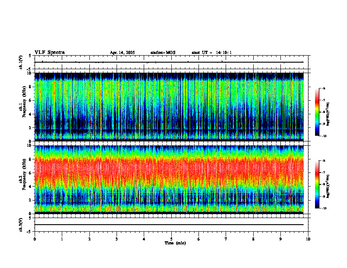
Task: Click the "-6" label on ch.2 color scale
Action: 323,161
